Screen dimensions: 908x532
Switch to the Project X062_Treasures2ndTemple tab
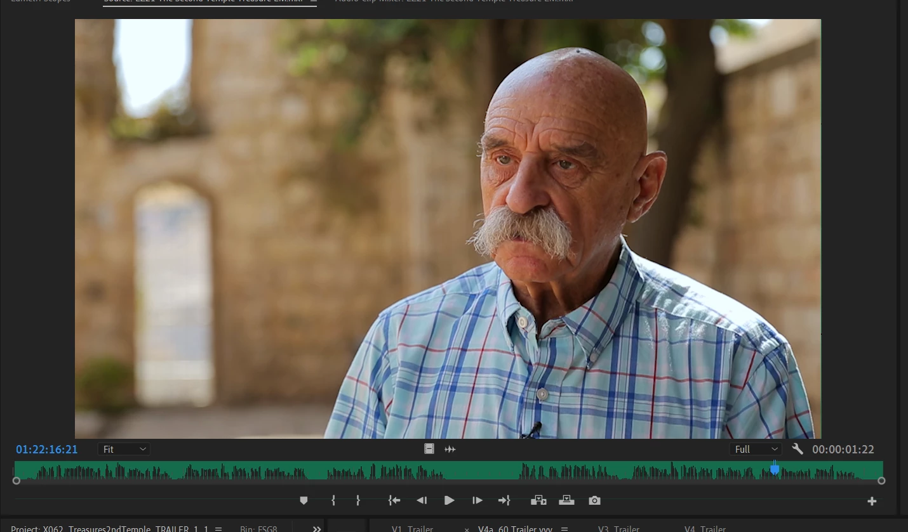(x=109, y=528)
